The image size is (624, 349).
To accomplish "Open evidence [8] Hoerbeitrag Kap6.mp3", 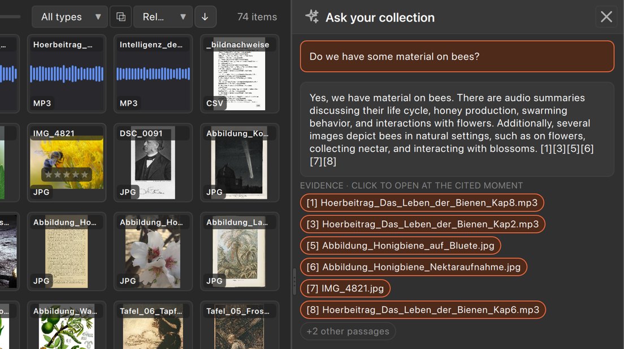I will [x=423, y=310].
